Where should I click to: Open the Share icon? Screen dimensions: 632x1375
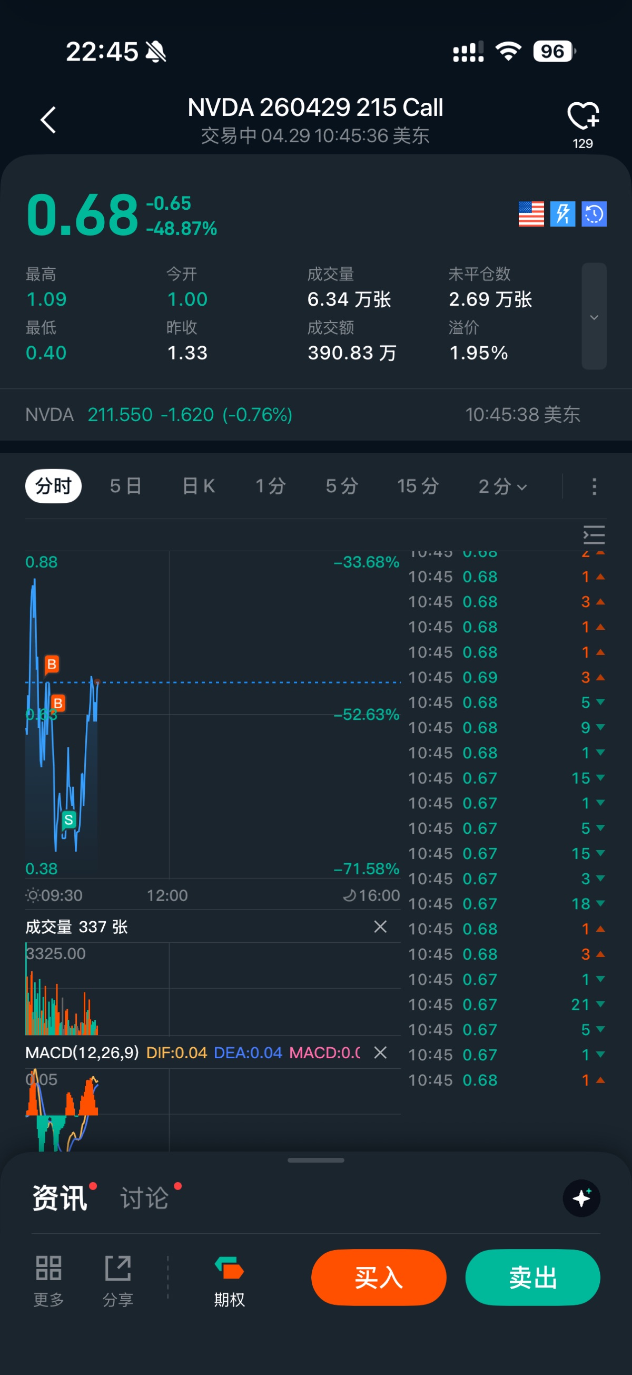pyautogui.click(x=118, y=1281)
